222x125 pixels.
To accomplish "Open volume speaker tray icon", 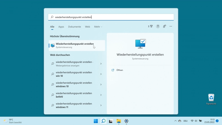I will click(x=196, y=121).
